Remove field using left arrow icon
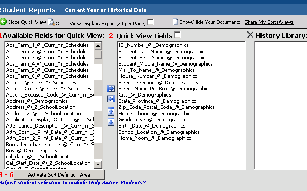 [111, 99]
